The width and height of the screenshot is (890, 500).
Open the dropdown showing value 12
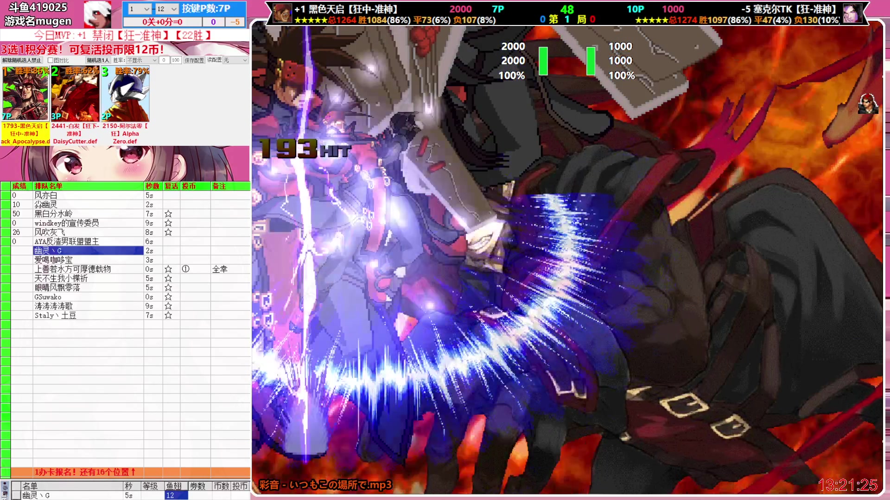click(167, 9)
